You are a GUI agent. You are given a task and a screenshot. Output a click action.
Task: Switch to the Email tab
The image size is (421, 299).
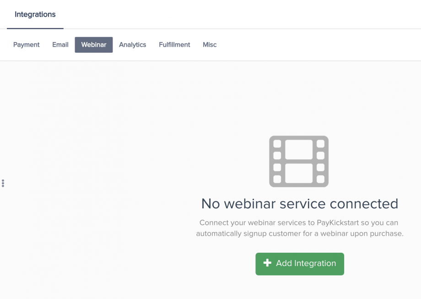[60, 44]
